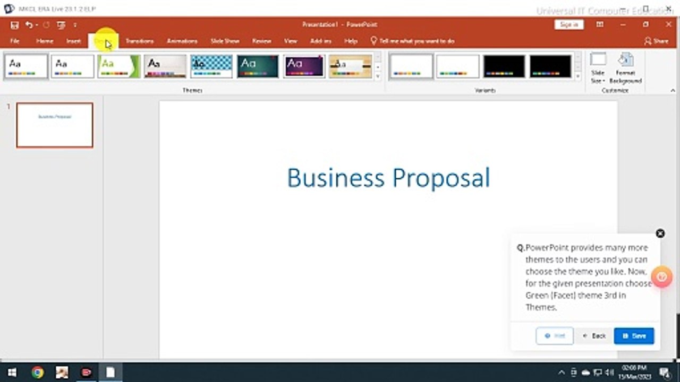This screenshot has height=382, width=680.
Task: Click the Start From Beginning slideshow icon
Action: [62, 25]
